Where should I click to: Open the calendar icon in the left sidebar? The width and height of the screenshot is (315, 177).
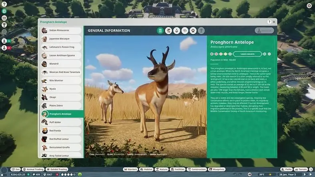[x=4, y=18]
